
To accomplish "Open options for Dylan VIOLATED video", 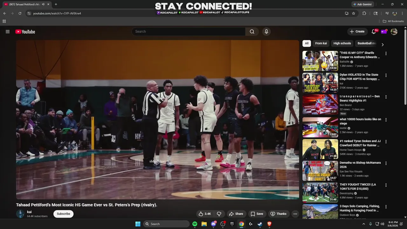I will [x=386, y=75].
